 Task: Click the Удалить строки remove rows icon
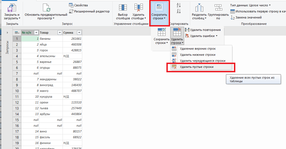point(177,32)
